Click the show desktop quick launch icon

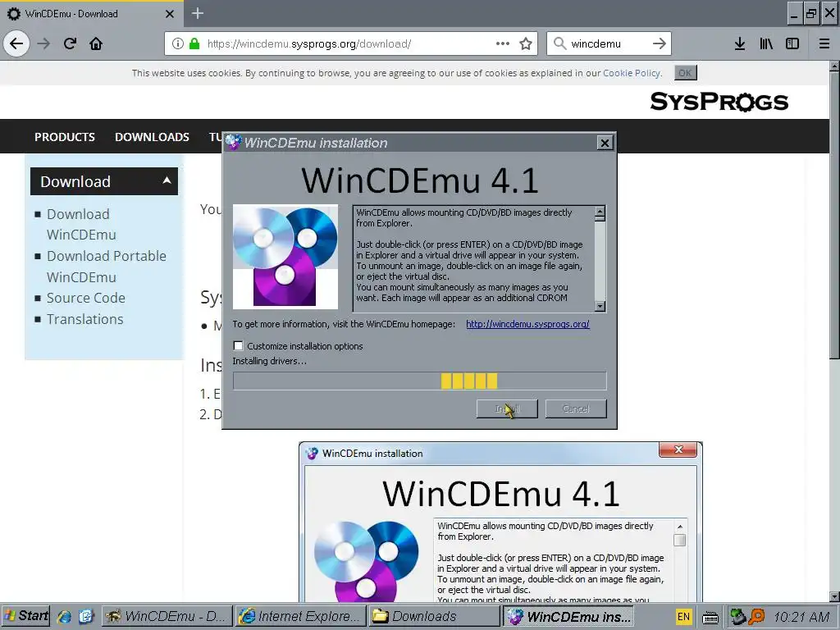[85, 616]
